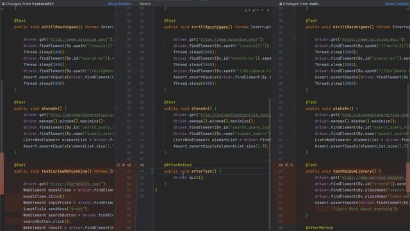
Task: Click the lock icon beside Changes from Feature#21
Action: pyautogui.click(x=3, y=4)
